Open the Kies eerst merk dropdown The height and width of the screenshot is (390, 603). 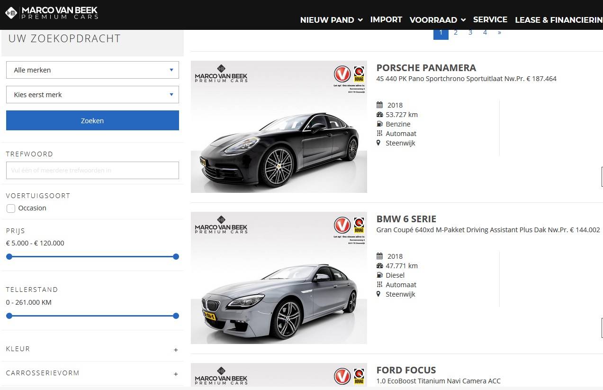tap(92, 94)
